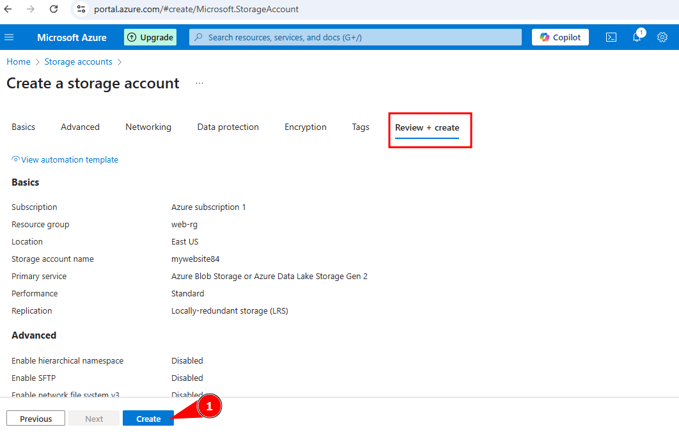Click the Upgrade button
This screenshot has width=679, height=434.
(x=150, y=37)
